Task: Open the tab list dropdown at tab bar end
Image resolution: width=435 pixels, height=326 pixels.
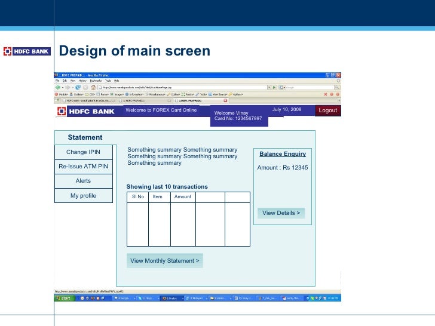Action: pyautogui.click(x=338, y=100)
